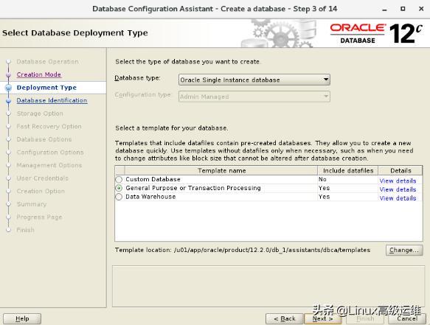
Task: Click the final Finish step label
Action: (x=26, y=230)
